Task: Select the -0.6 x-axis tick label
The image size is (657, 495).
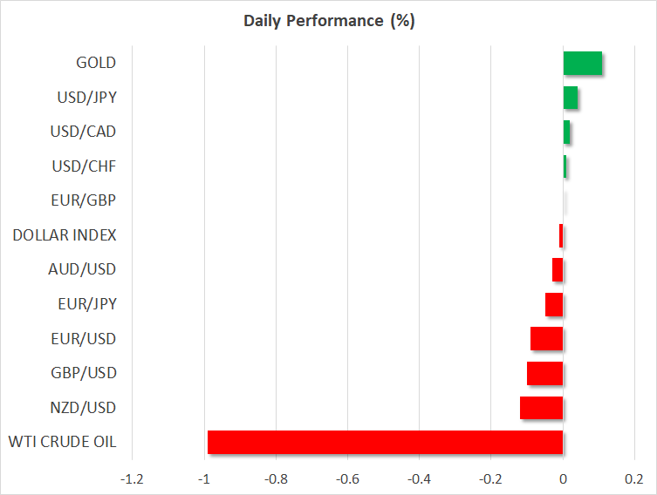Action: pos(347,479)
